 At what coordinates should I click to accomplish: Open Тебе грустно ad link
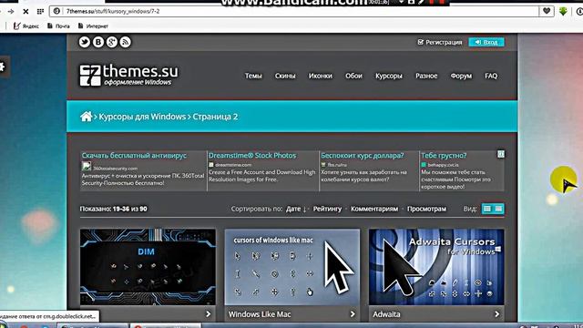444,156
